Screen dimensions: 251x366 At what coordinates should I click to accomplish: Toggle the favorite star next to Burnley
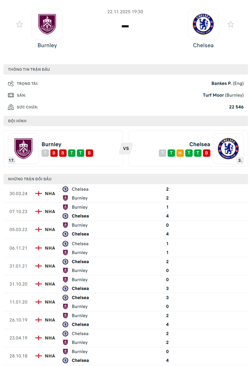19,24
